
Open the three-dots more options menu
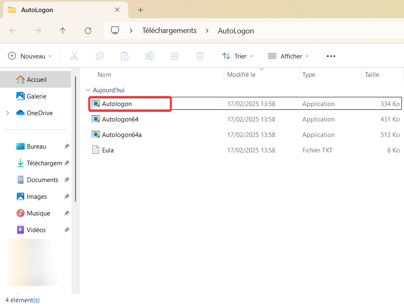click(331, 56)
